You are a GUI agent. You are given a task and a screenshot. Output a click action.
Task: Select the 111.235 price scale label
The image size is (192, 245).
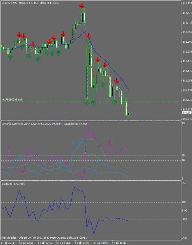point(187,52)
